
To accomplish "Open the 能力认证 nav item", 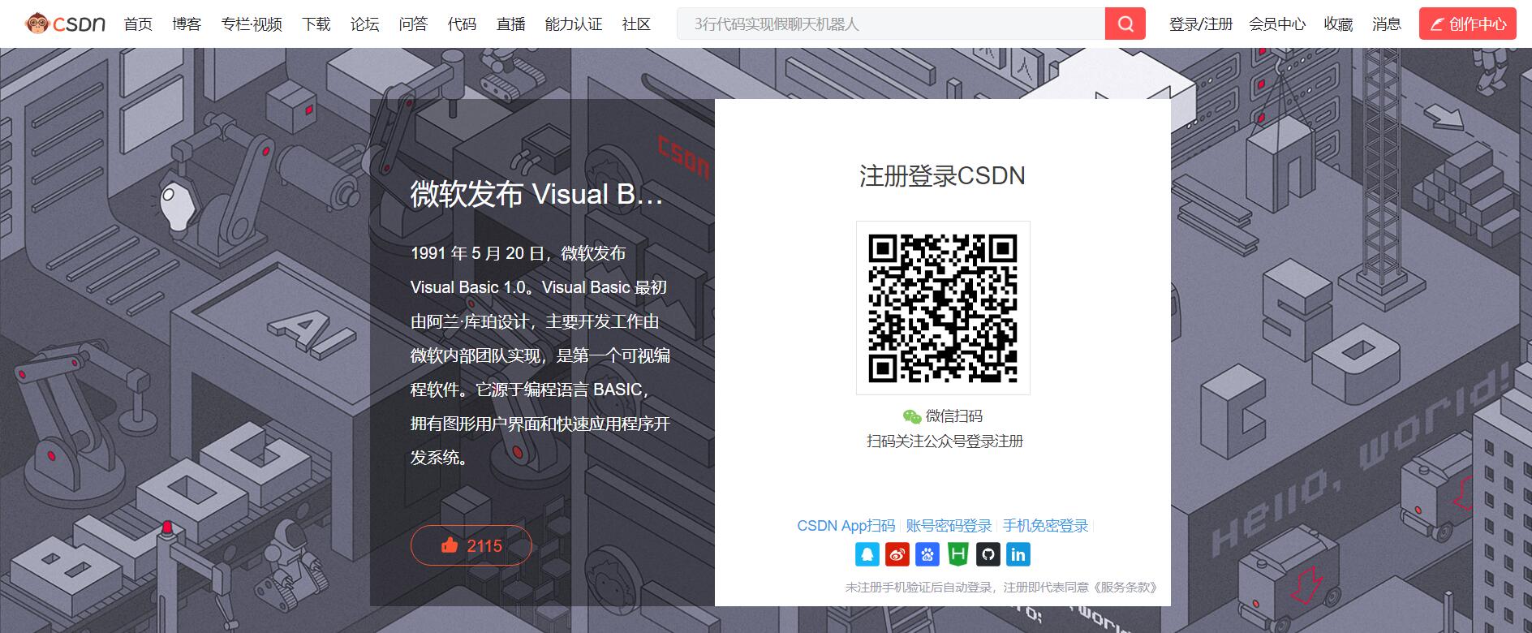I will pos(574,24).
